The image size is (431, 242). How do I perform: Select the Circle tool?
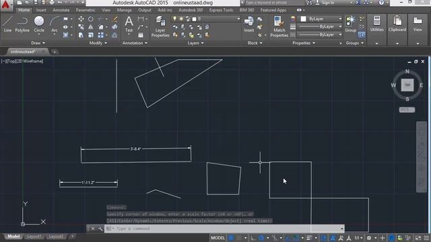coord(39,24)
